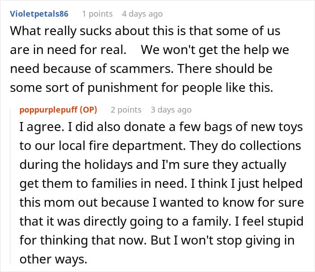The width and height of the screenshot is (315, 272).
Task: Click the (OP) badge beside poppurplepuff
Action: point(88,110)
